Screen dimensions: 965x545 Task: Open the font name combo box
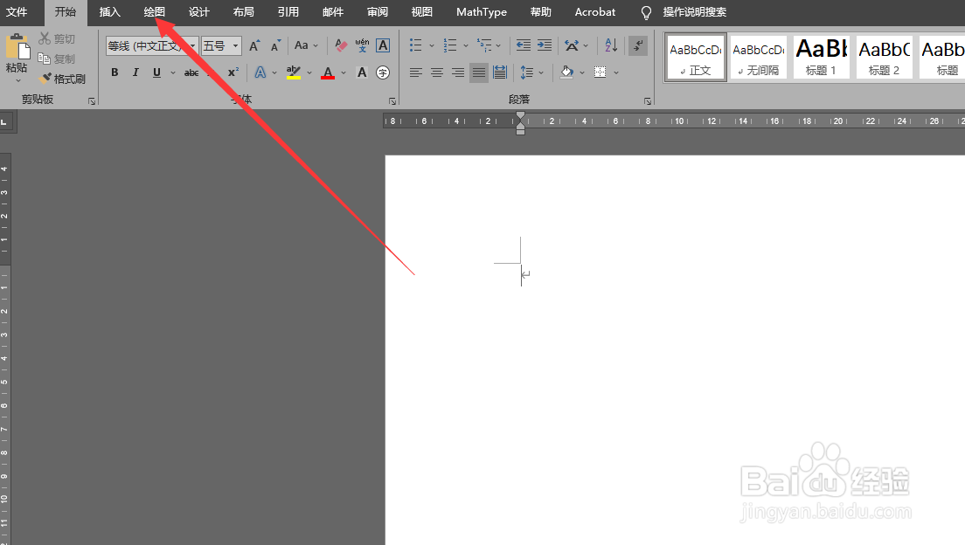click(151, 46)
